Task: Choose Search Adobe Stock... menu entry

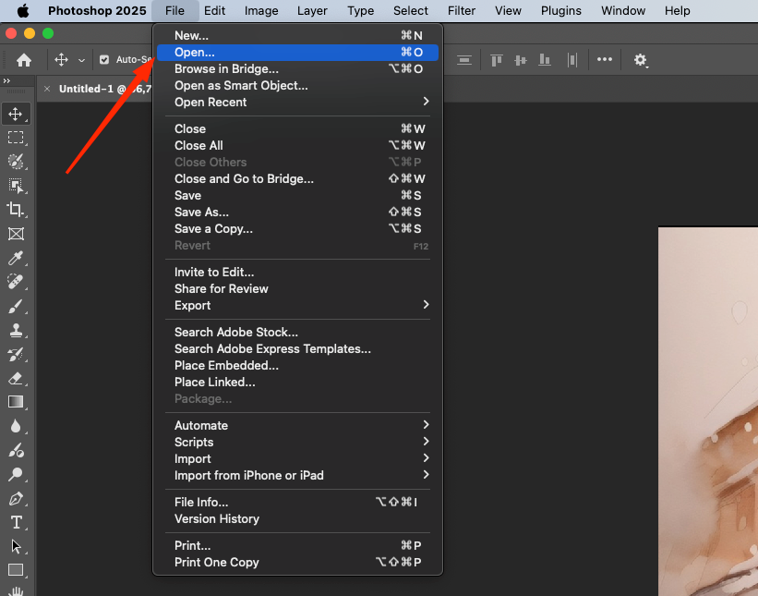Action: pos(297,332)
